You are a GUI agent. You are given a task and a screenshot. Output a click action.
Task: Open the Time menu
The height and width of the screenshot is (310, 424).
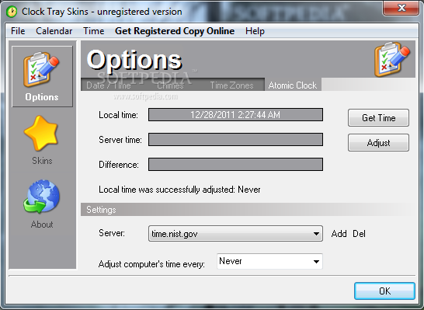tap(93, 31)
